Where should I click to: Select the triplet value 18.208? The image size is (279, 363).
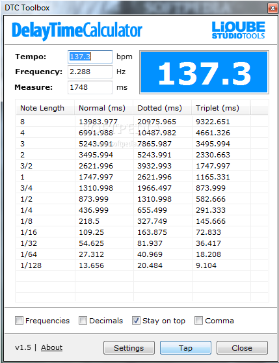pyautogui.click(x=209, y=254)
